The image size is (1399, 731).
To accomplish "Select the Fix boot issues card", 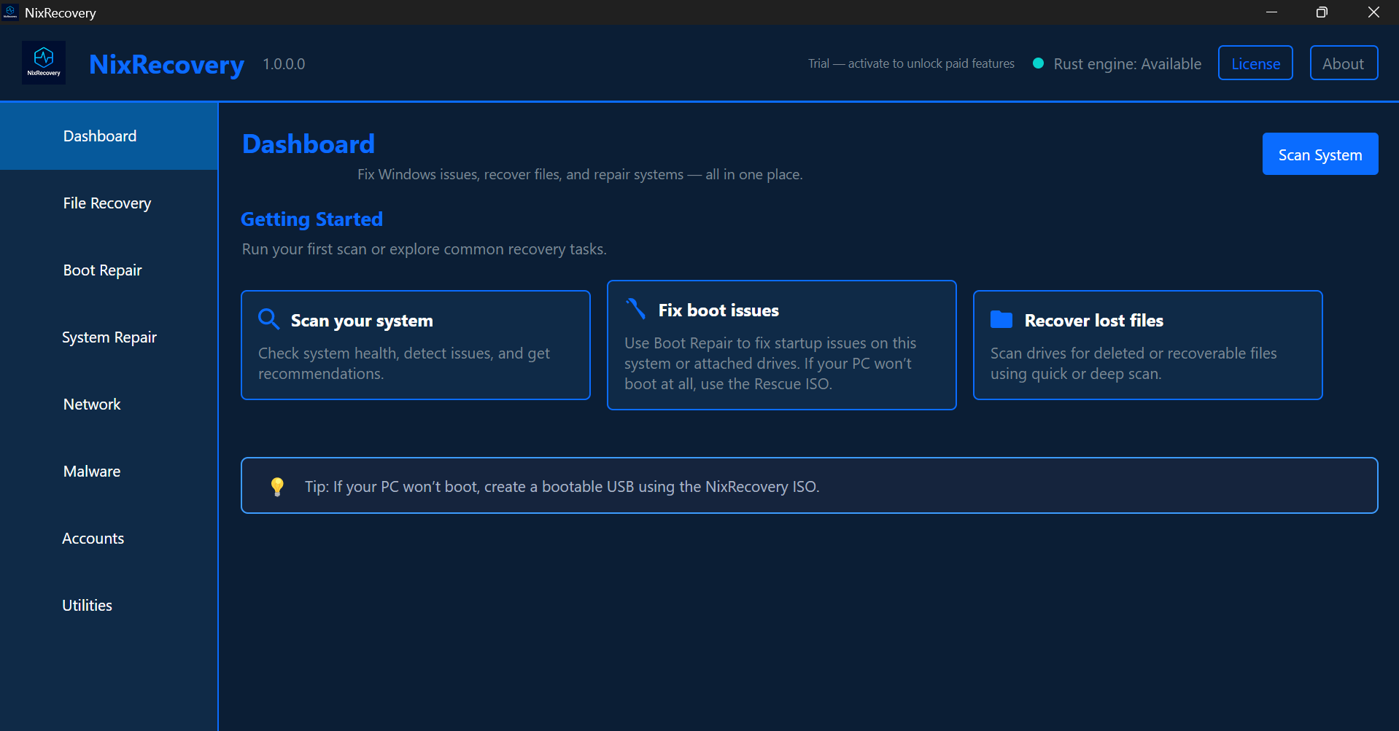I will (x=782, y=345).
